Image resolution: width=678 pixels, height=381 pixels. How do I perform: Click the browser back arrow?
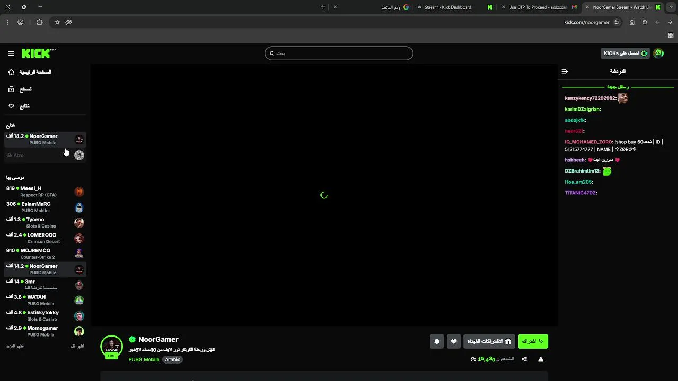pyautogui.click(x=657, y=22)
